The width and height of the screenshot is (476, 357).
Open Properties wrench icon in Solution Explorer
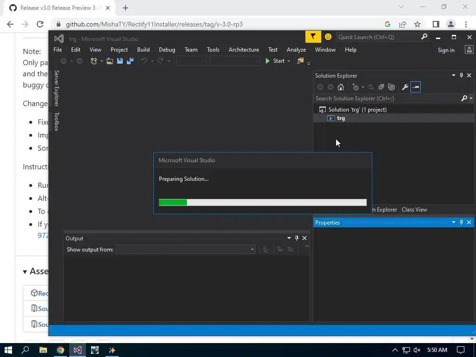coord(405,87)
